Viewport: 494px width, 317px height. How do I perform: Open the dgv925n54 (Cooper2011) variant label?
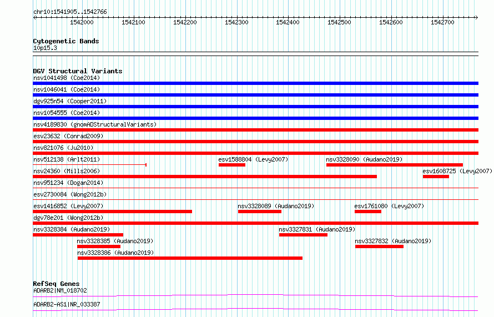pyautogui.click(x=70, y=101)
